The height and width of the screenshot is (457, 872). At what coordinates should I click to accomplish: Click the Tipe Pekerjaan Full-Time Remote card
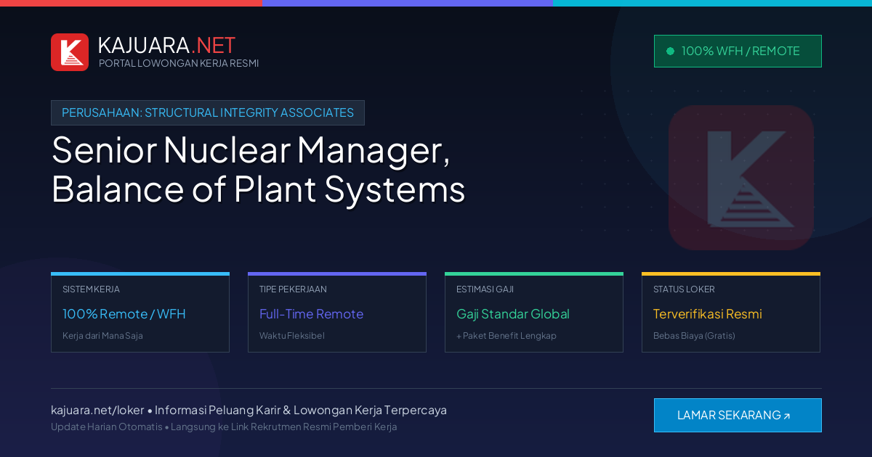tap(337, 313)
